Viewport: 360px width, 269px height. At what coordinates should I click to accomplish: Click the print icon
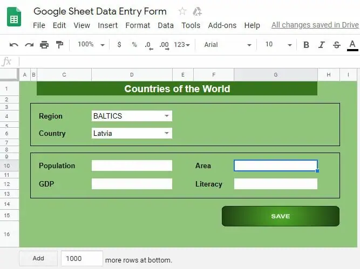tap(44, 45)
